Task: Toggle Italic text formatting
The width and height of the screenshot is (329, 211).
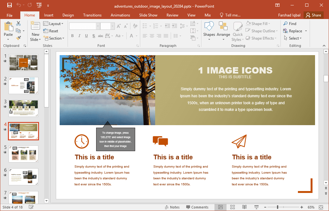Action: (79, 36)
